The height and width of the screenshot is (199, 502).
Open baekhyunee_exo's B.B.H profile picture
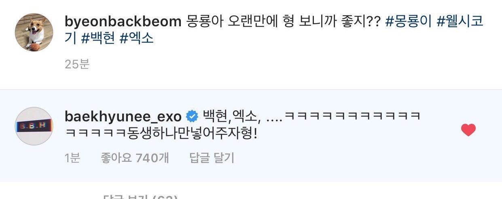[x=34, y=126]
